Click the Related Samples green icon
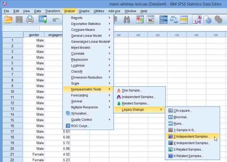The width and height of the screenshot is (227, 162). [x=119, y=103]
